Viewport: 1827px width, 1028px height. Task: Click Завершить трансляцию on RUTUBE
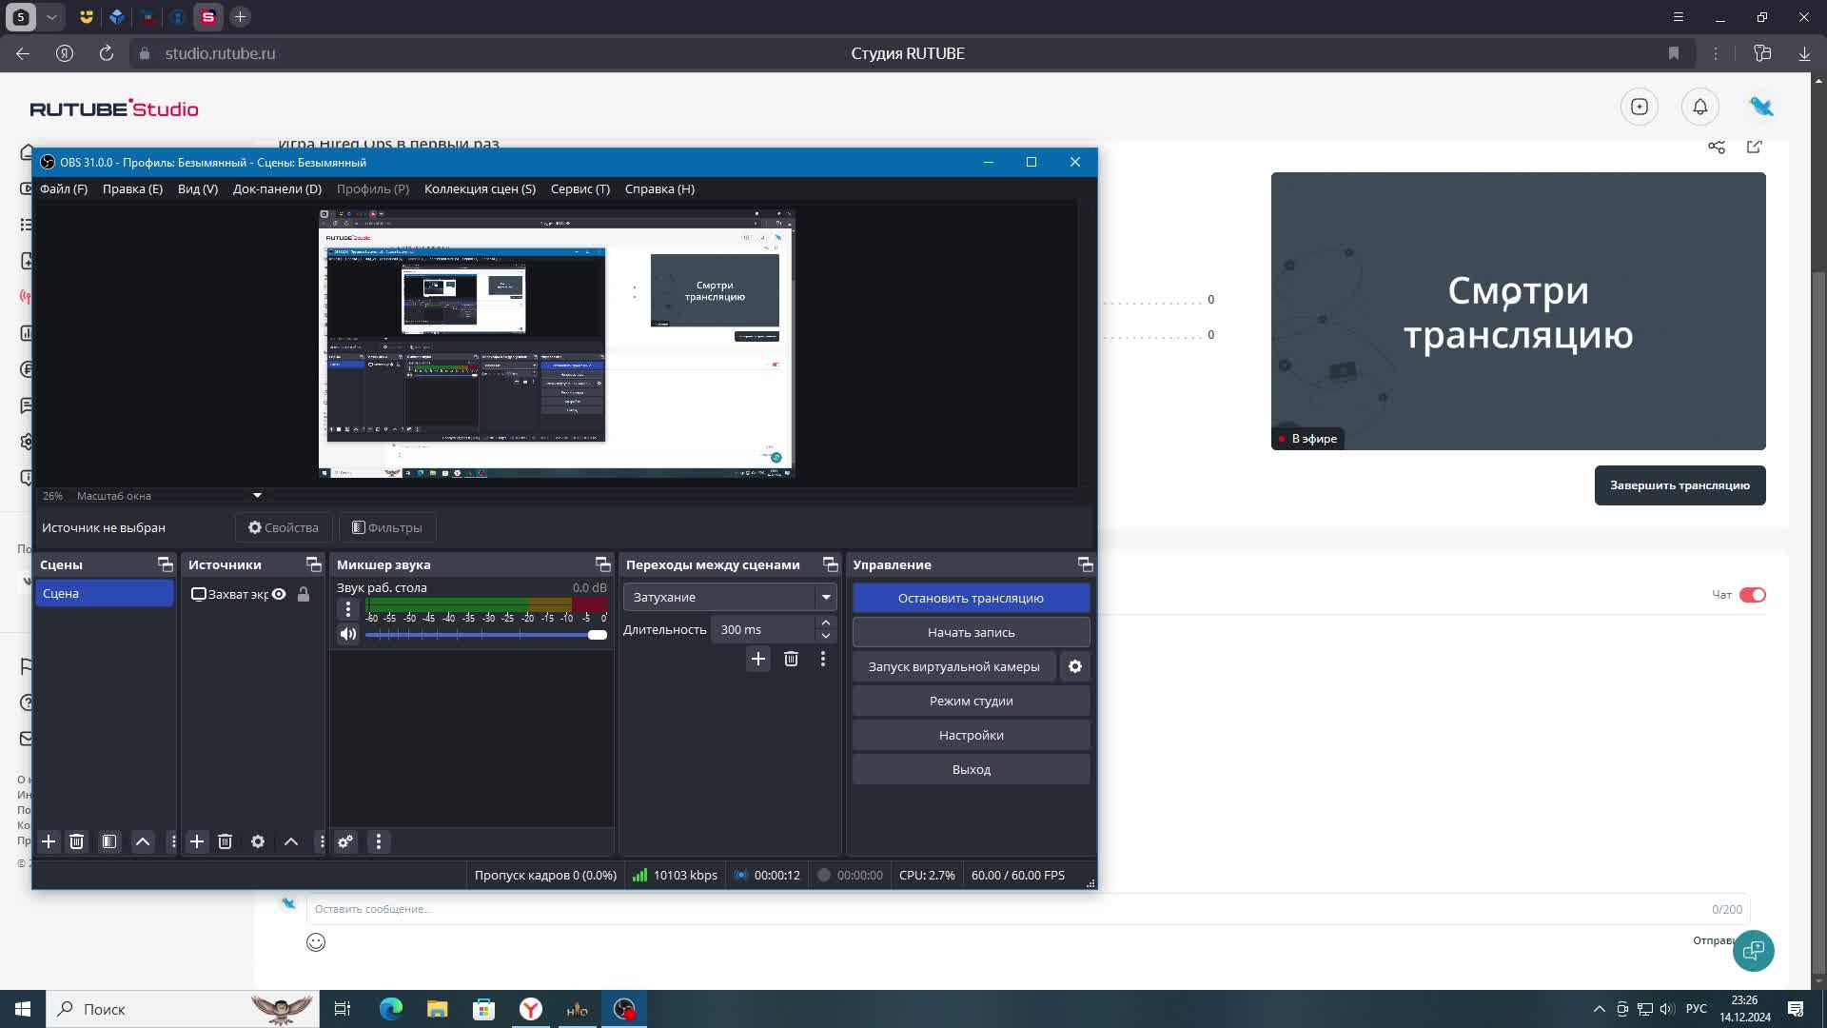click(x=1680, y=485)
